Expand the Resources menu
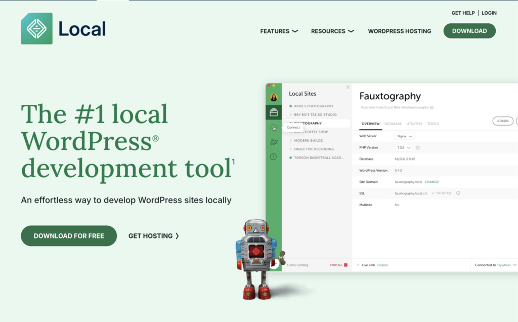The width and height of the screenshot is (518, 322). (332, 31)
